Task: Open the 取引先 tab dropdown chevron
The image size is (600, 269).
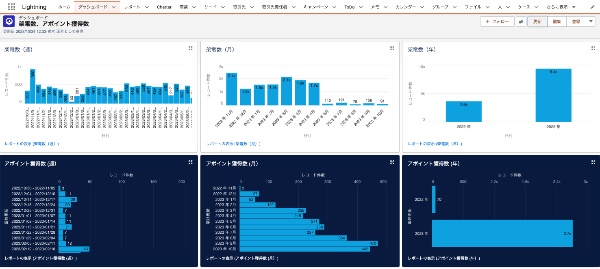Action: pyautogui.click(x=252, y=7)
